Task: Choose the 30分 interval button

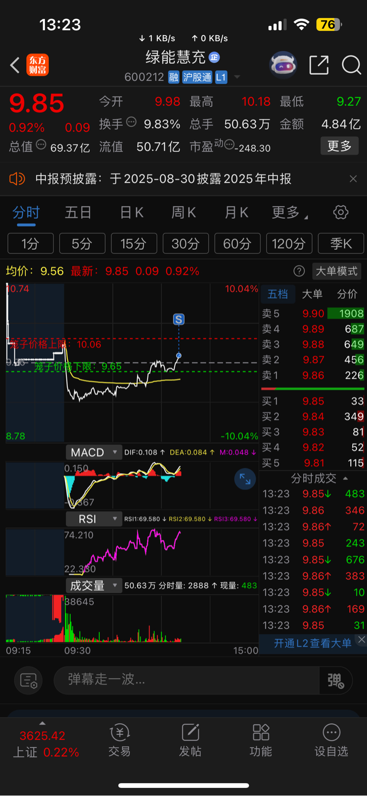Action: 185,244
